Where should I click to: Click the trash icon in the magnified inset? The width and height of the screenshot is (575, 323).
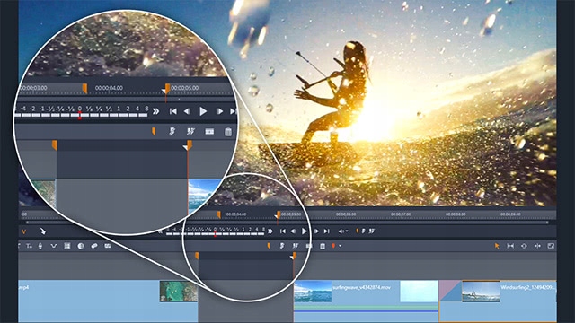point(228,132)
